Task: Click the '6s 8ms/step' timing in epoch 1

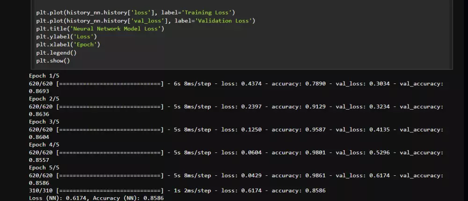Action: (x=192, y=83)
